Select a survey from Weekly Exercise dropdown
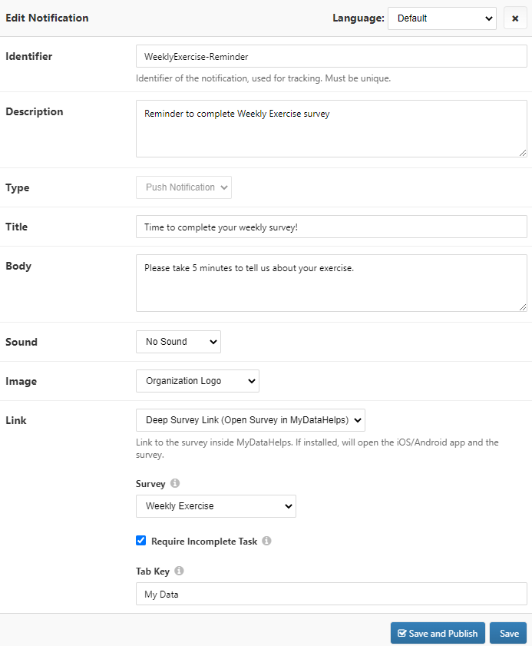Viewport: 532px width, 646px height. coord(216,506)
